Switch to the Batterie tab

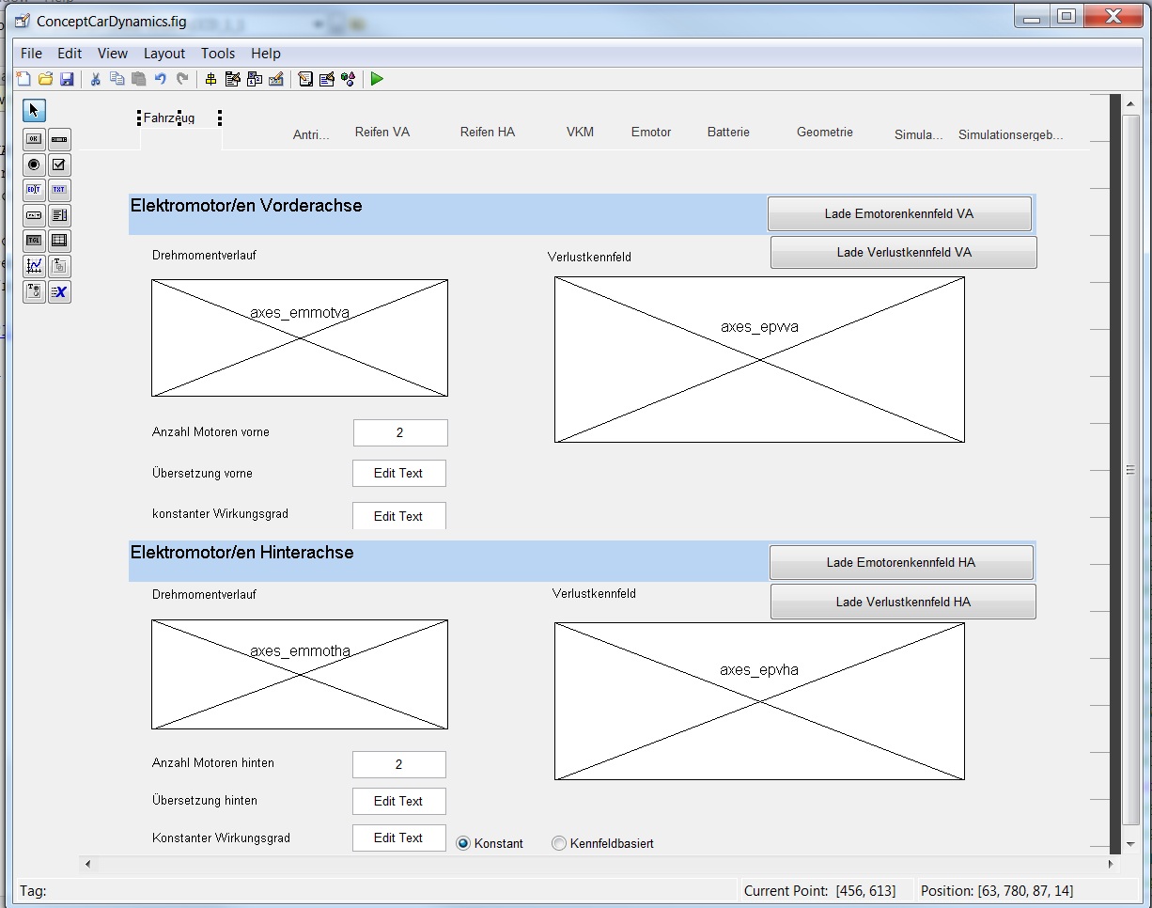click(728, 133)
